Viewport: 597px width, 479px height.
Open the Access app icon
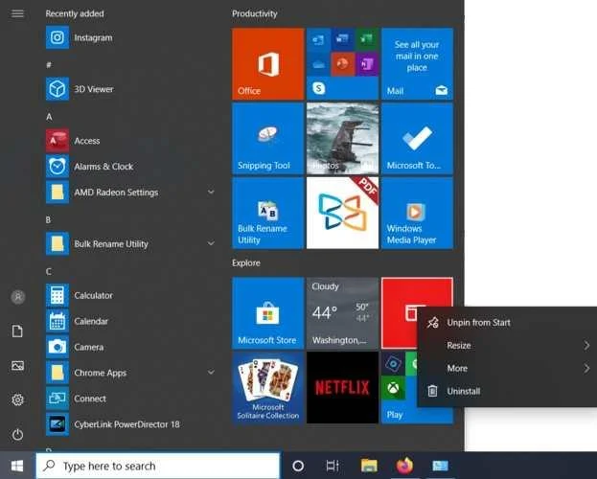pyautogui.click(x=57, y=141)
